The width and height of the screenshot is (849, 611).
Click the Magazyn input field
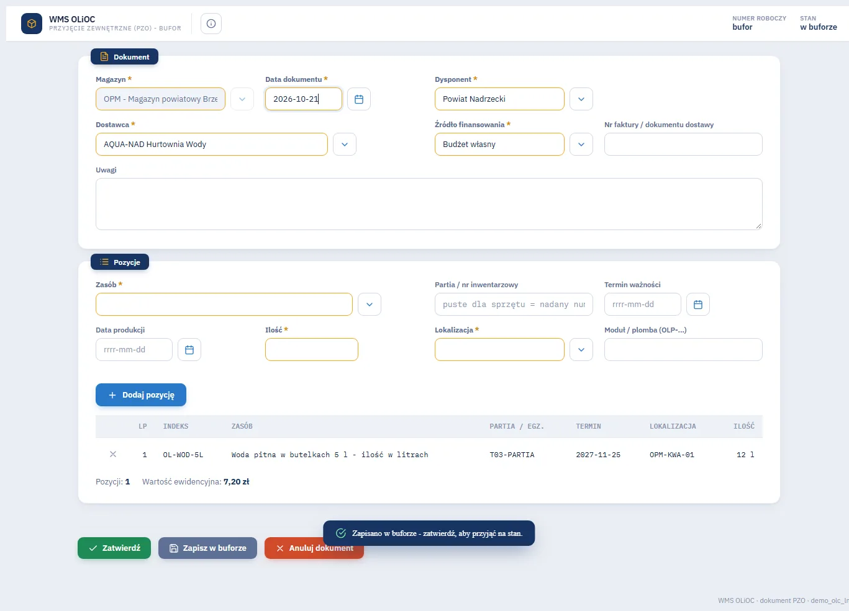pyautogui.click(x=160, y=99)
